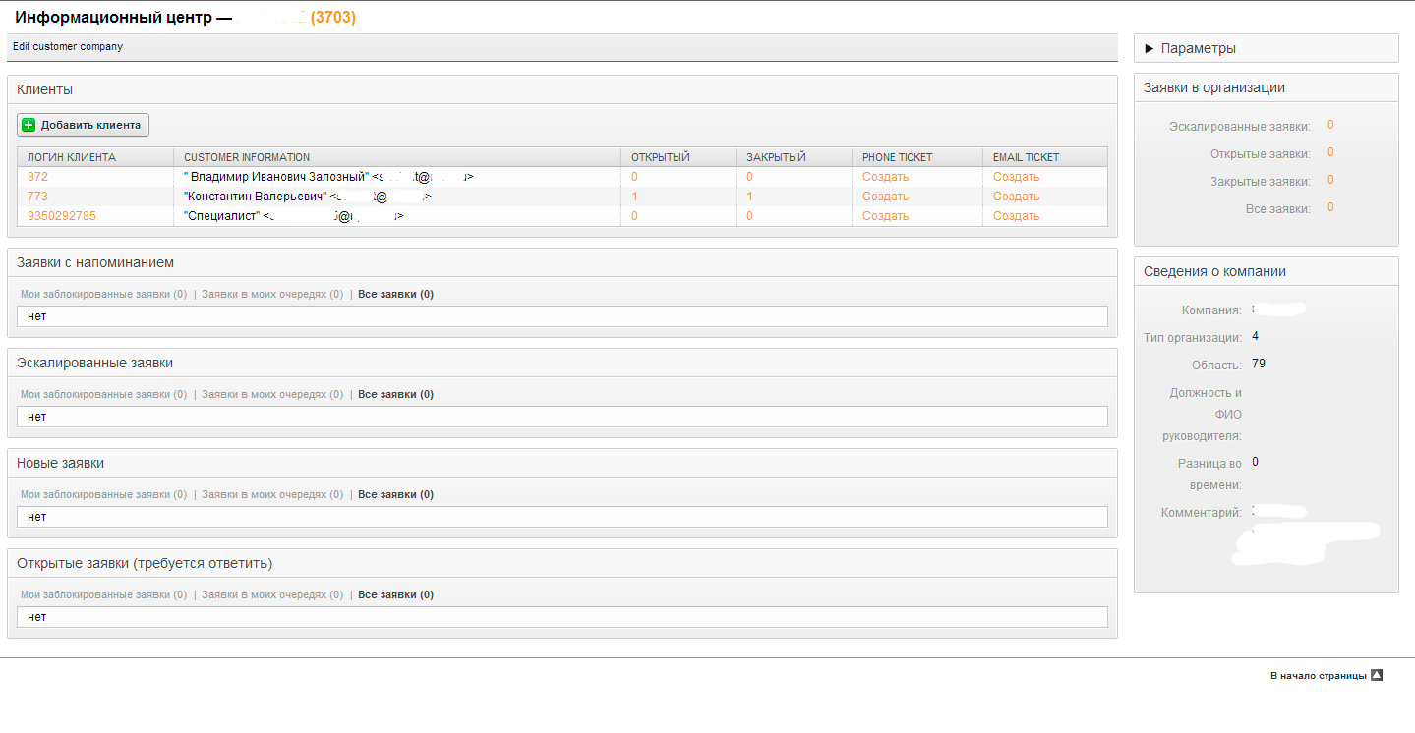Click the Новые заявки widget header

click(x=562, y=463)
